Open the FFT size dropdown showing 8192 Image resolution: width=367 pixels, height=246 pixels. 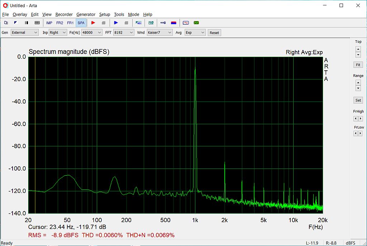click(x=124, y=32)
